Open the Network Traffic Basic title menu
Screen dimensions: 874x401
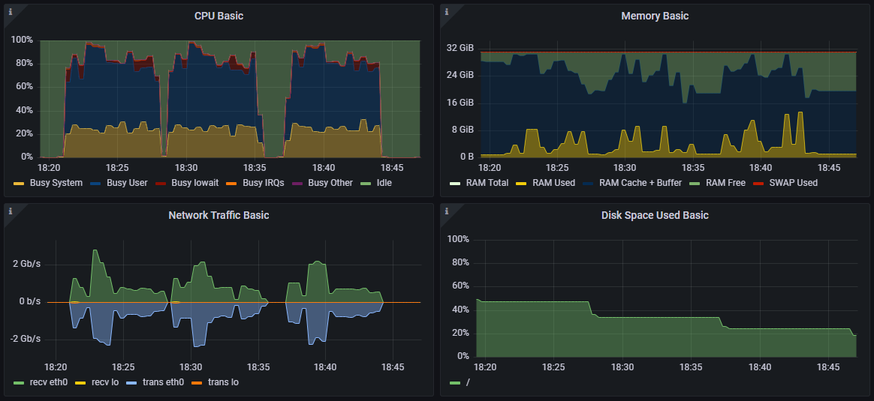(x=218, y=215)
